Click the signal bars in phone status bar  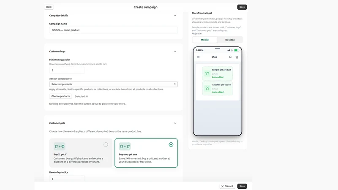(x=228, y=50)
